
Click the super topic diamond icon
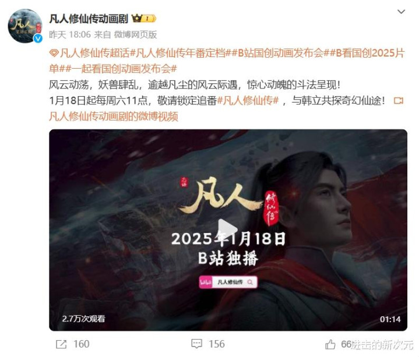click(x=54, y=54)
